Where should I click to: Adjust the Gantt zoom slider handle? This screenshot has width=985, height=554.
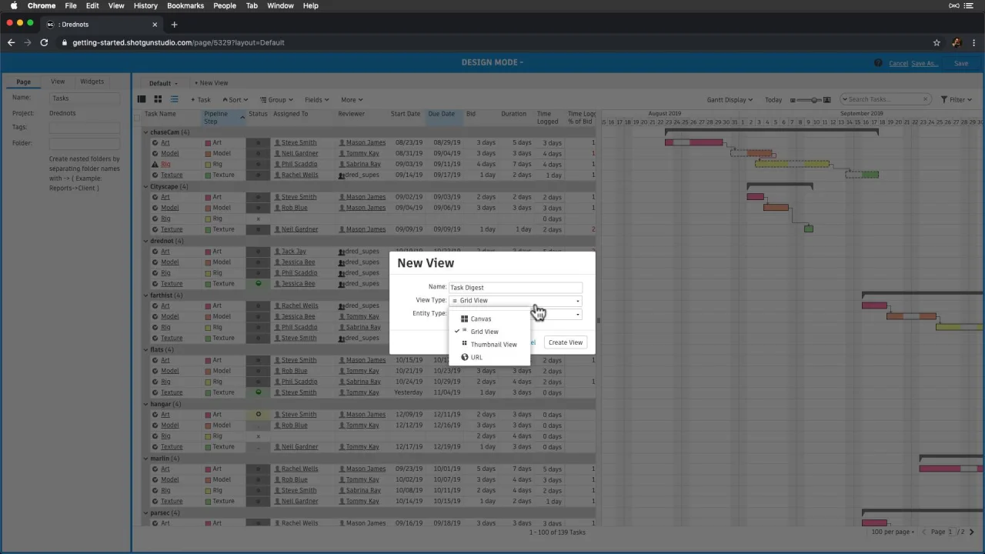(x=815, y=100)
